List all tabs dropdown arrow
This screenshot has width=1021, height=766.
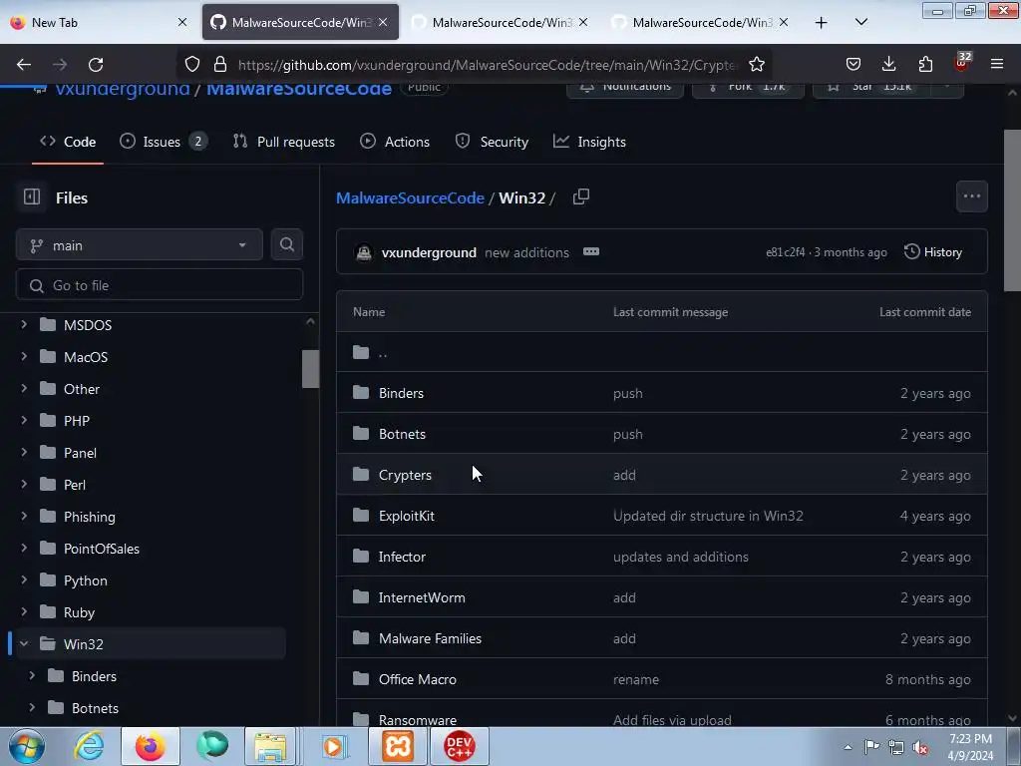tap(860, 22)
